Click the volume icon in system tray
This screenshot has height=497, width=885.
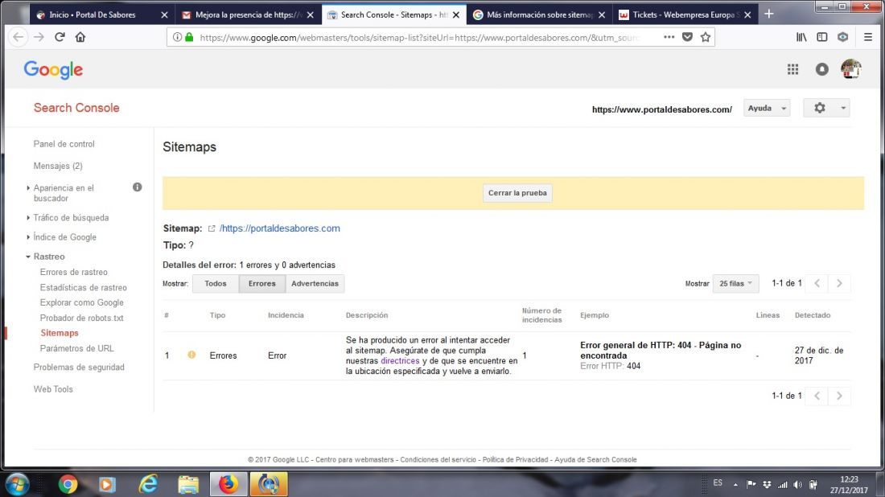click(x=797, y=485)
